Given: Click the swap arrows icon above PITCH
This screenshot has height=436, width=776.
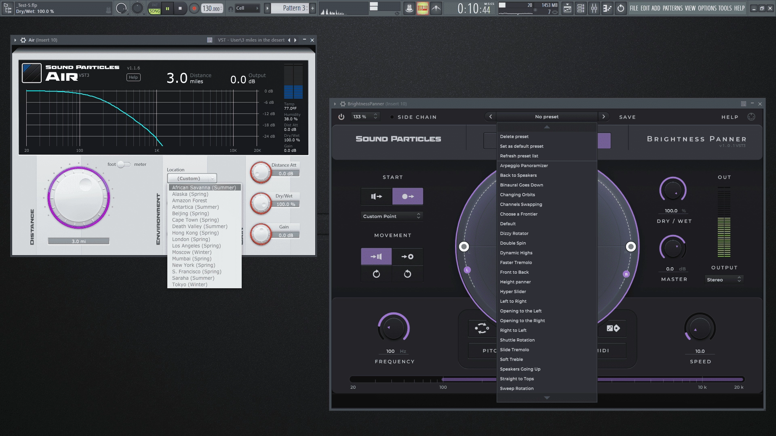Looking at the screenshot, I should (482, 328).
